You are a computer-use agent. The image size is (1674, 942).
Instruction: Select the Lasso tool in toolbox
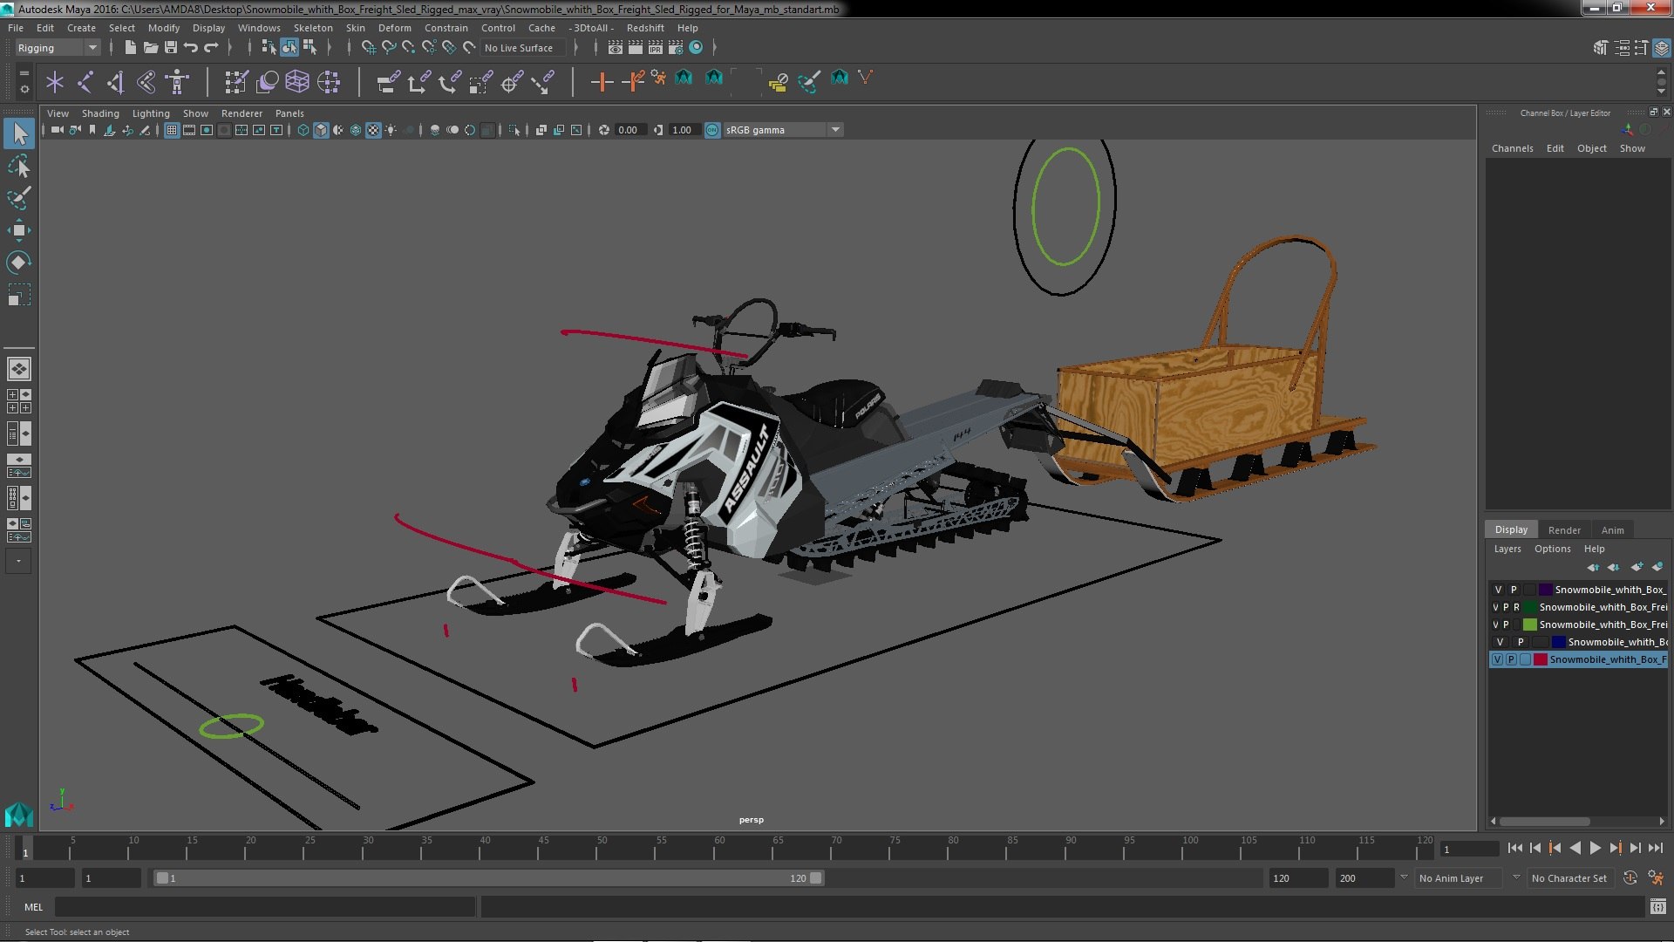(x=18, y=166)
